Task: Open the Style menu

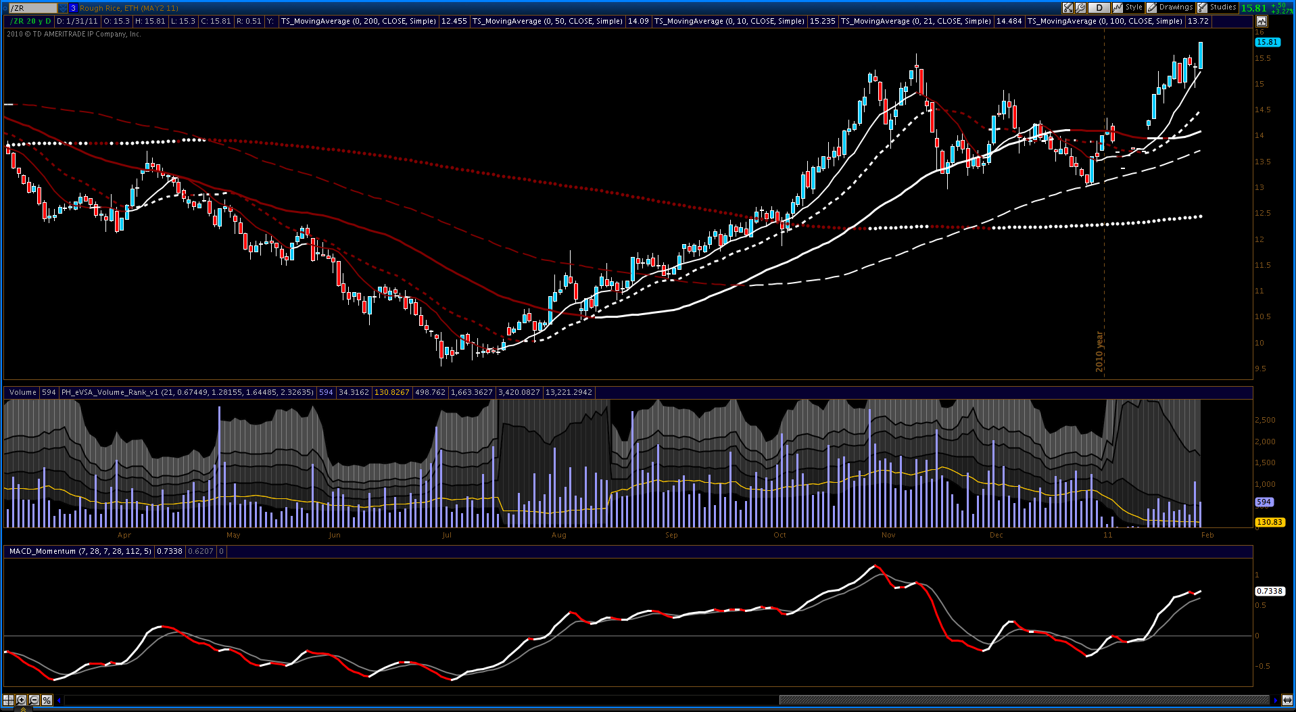Action: [1128, 7]
